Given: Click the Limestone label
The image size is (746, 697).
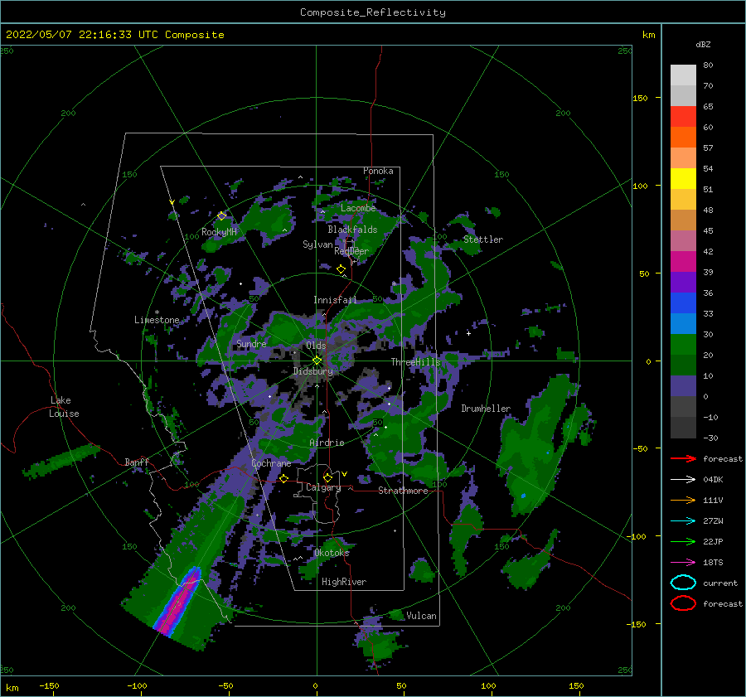Looking at the screenshot, I should (x=157, y=320).
